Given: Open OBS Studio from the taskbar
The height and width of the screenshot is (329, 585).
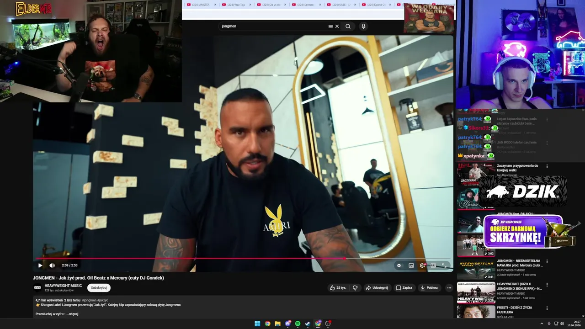Looking at the screenshot, I should (328, 324).
